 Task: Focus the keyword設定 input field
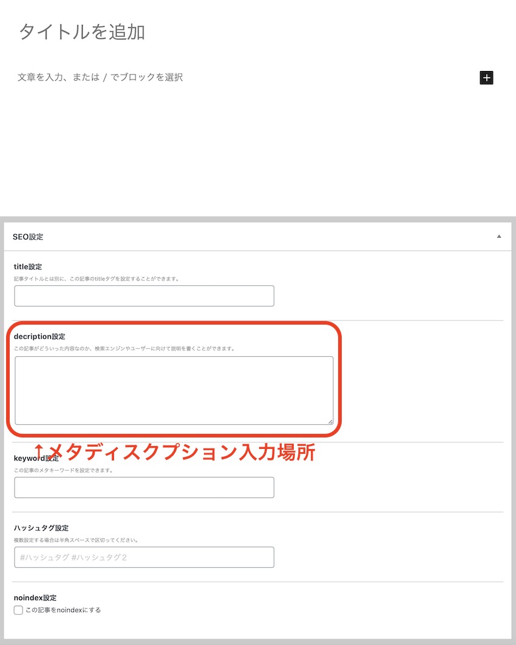coord(144,487)
